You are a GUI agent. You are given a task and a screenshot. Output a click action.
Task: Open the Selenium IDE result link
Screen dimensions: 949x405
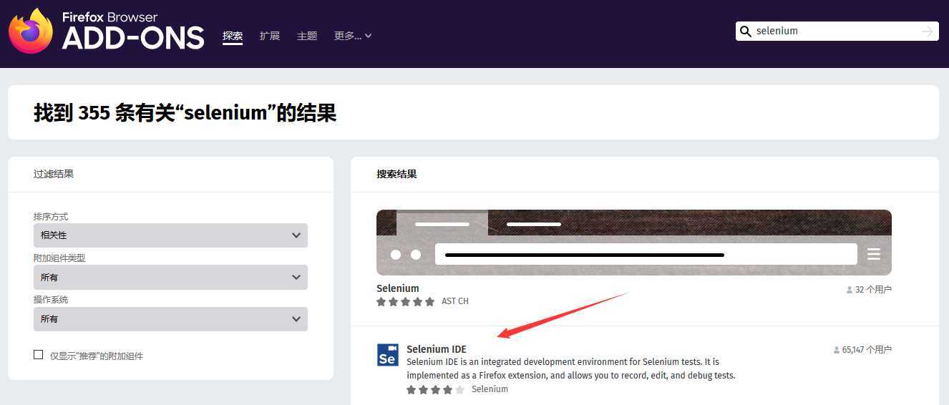[x=437, y=349]
